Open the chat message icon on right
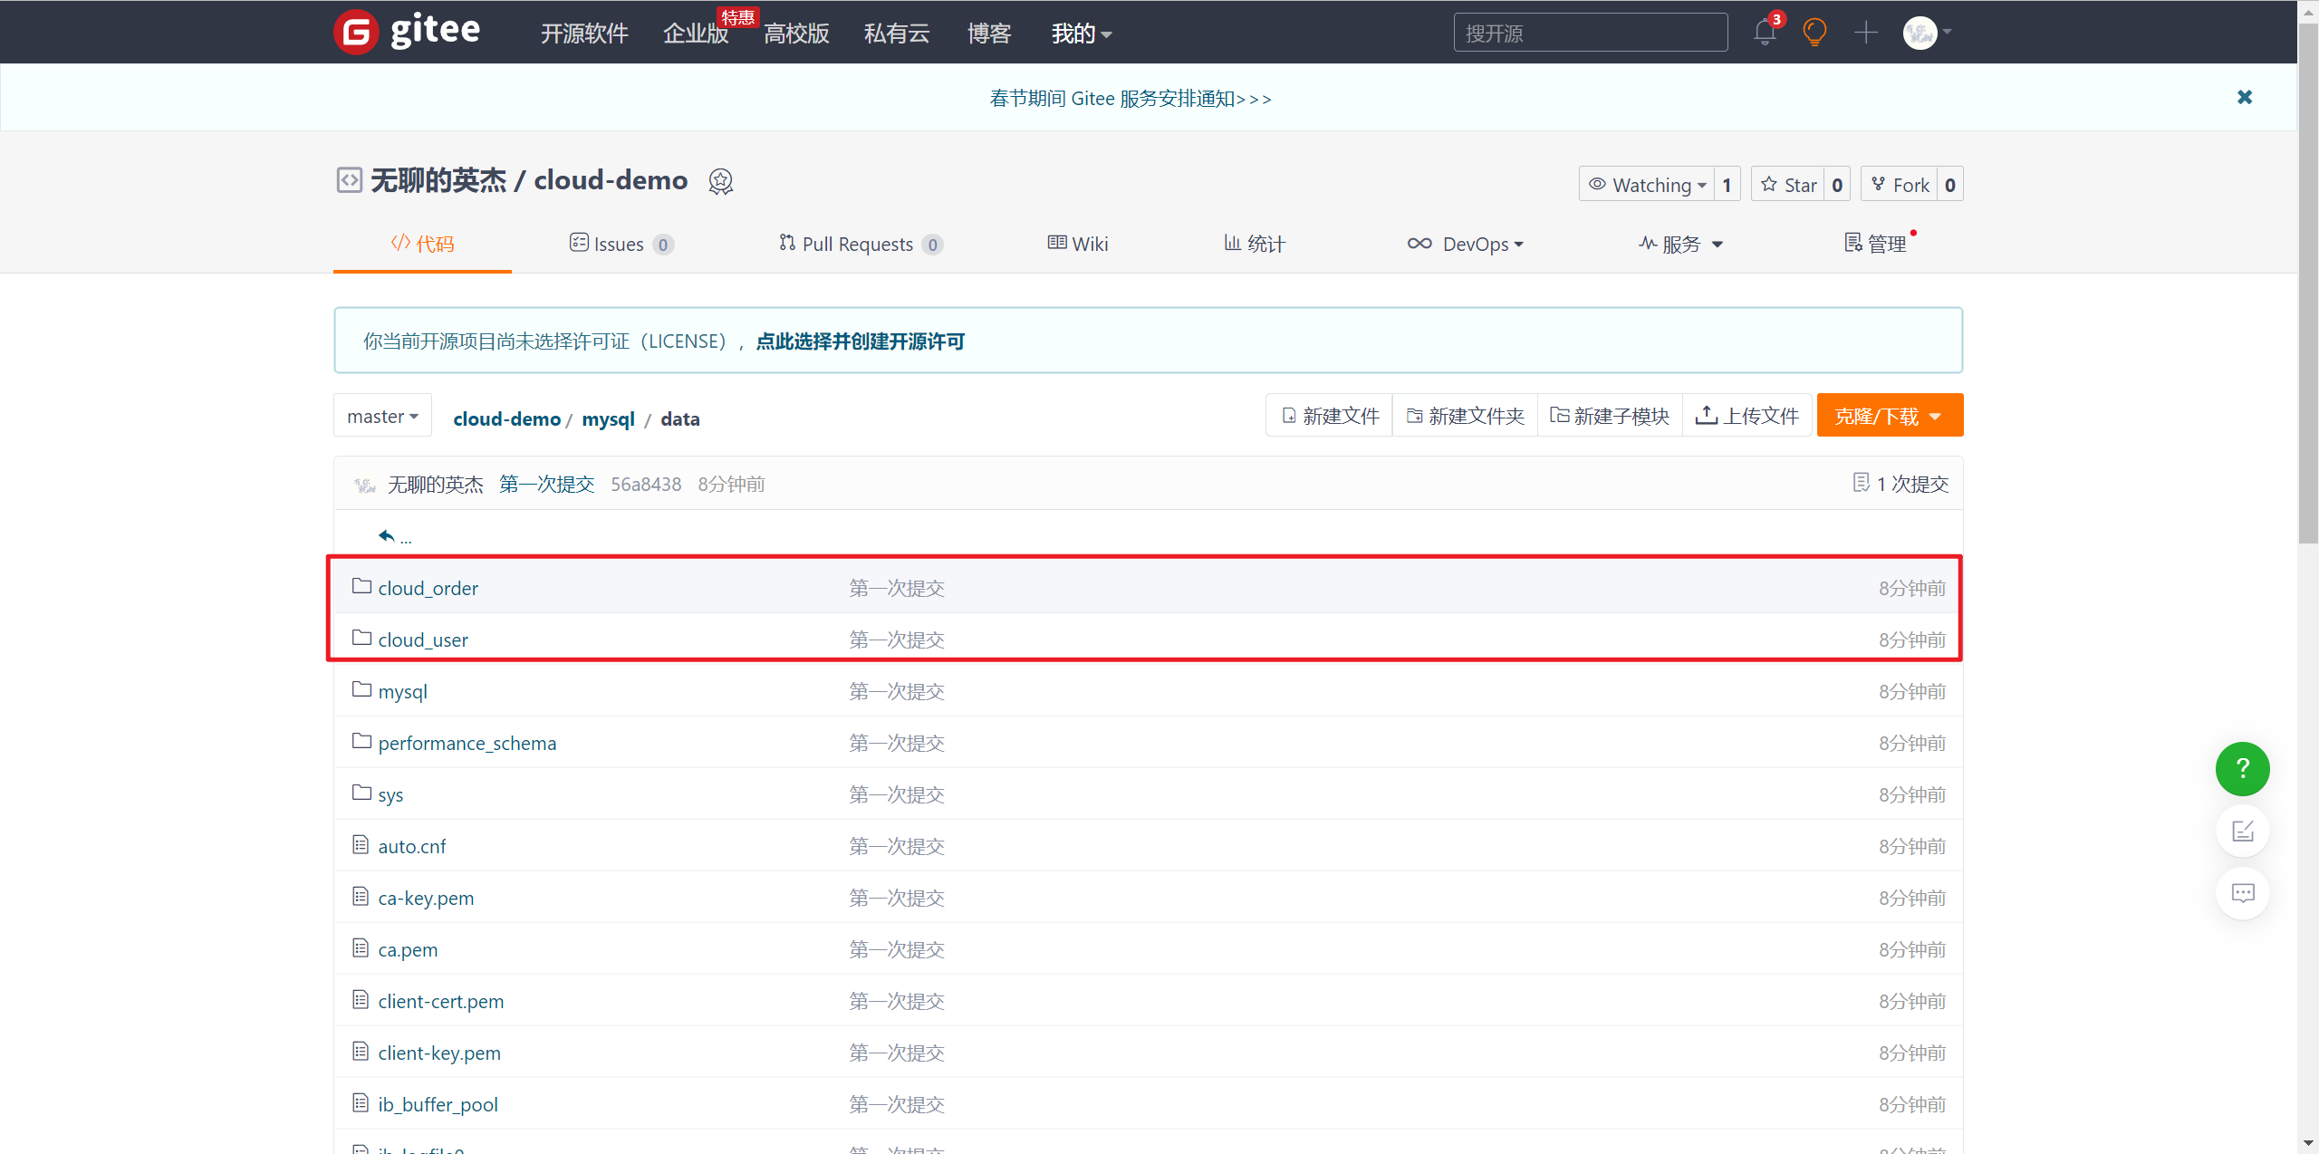Viewport: 2319px width, 1154px height. pos(2242,893)
